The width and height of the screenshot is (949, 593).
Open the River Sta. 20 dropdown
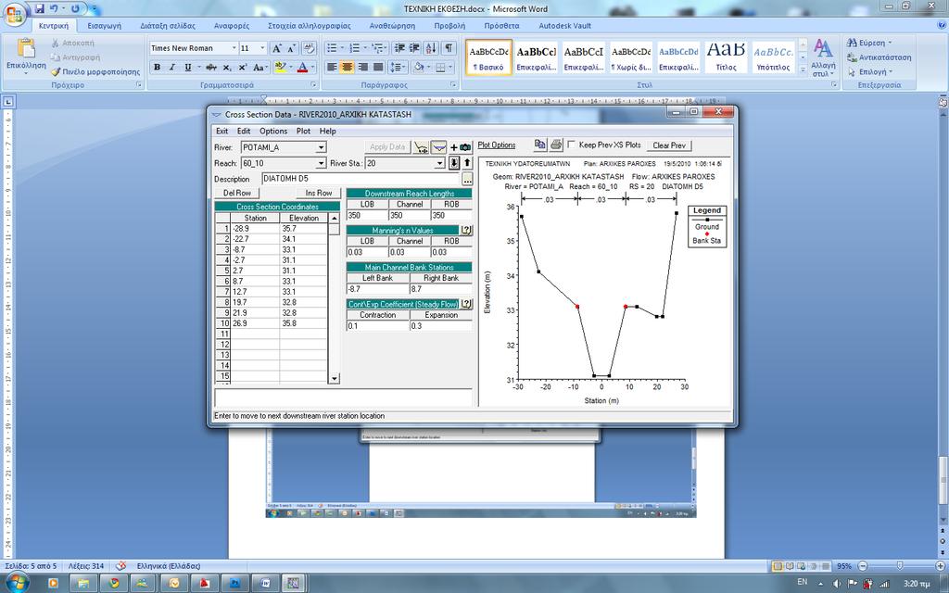pyautogui.click(x=440, y=163)
